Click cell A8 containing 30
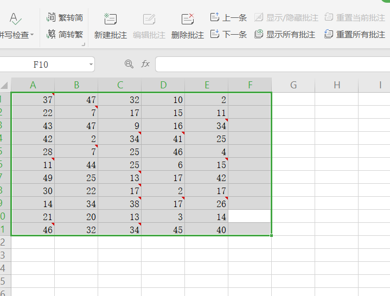Screen dimensions: 390x296 (33, 190)
